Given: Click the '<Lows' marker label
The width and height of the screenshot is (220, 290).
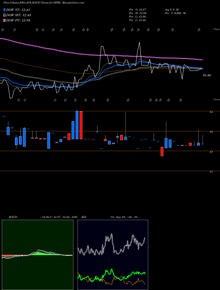Looking at the screenshot, I should pos(216,99).
